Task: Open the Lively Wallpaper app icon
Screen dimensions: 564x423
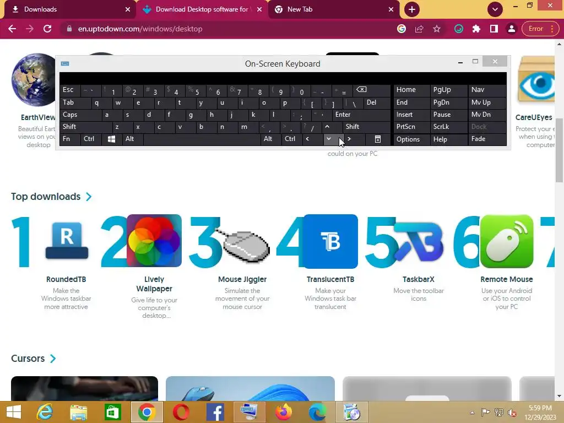Action: coord(154,241)
